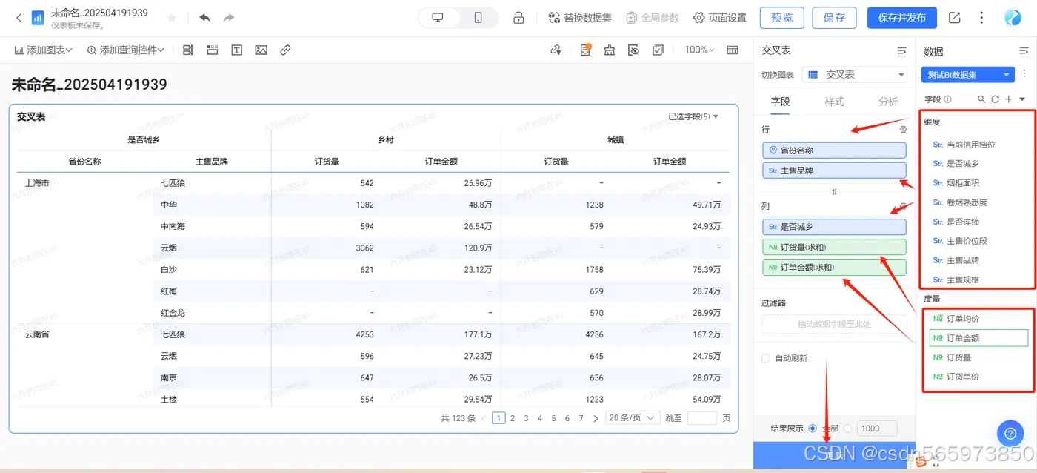Select the insert text (T) toolbar icon
Viewport: 1037px width, 473px height.
(x=236, y=50)
